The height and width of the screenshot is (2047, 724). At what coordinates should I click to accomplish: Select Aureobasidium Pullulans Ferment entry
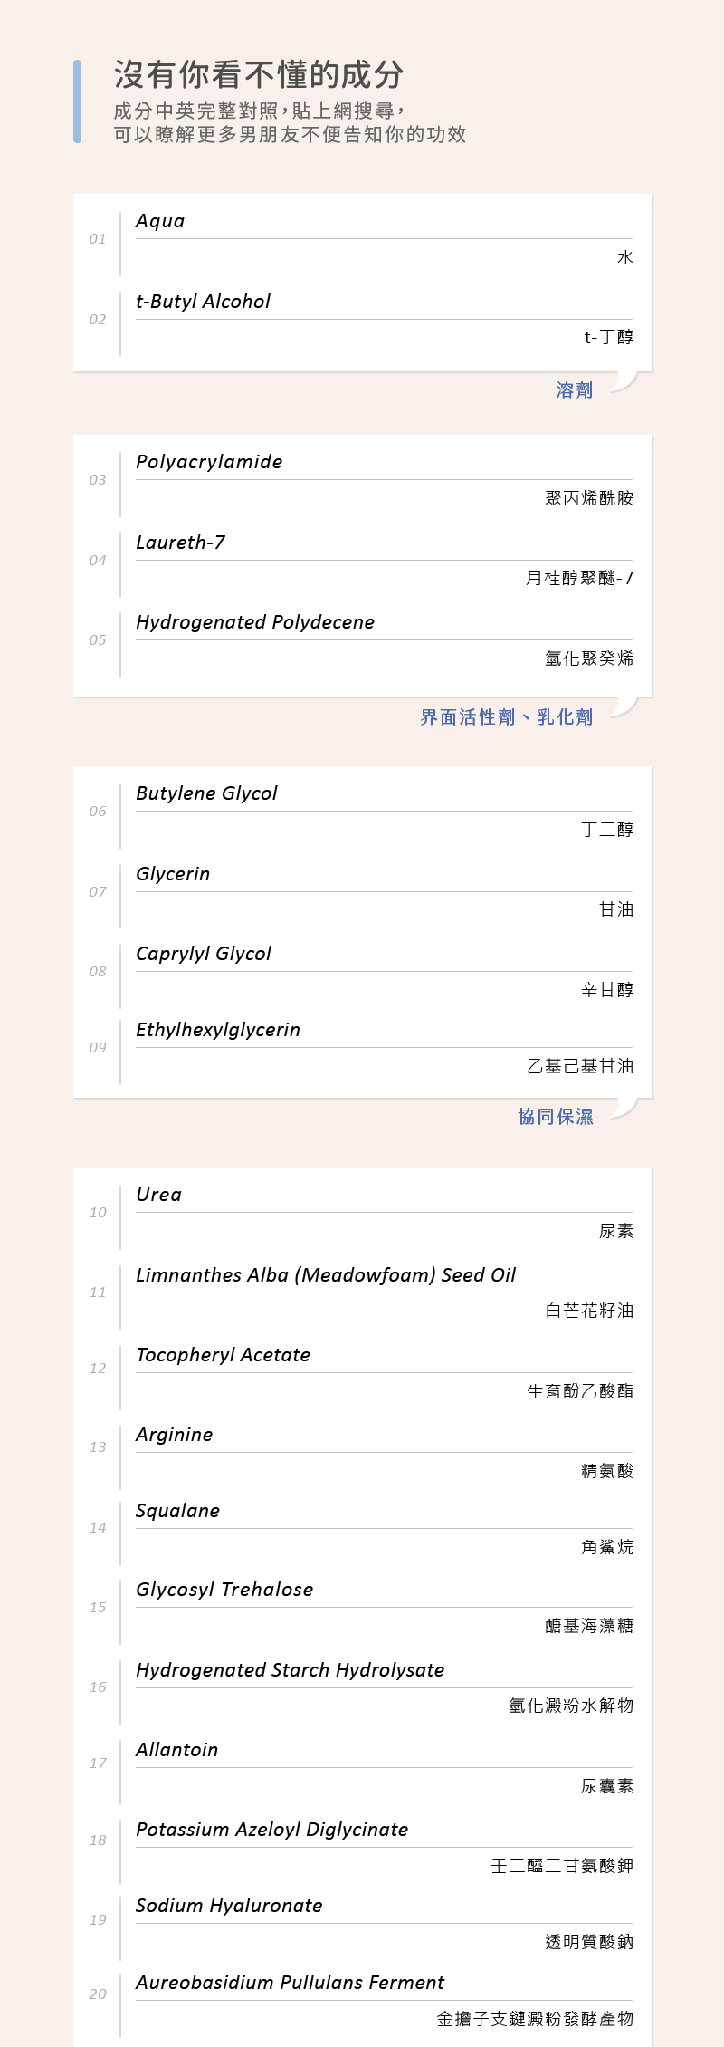290,1983
